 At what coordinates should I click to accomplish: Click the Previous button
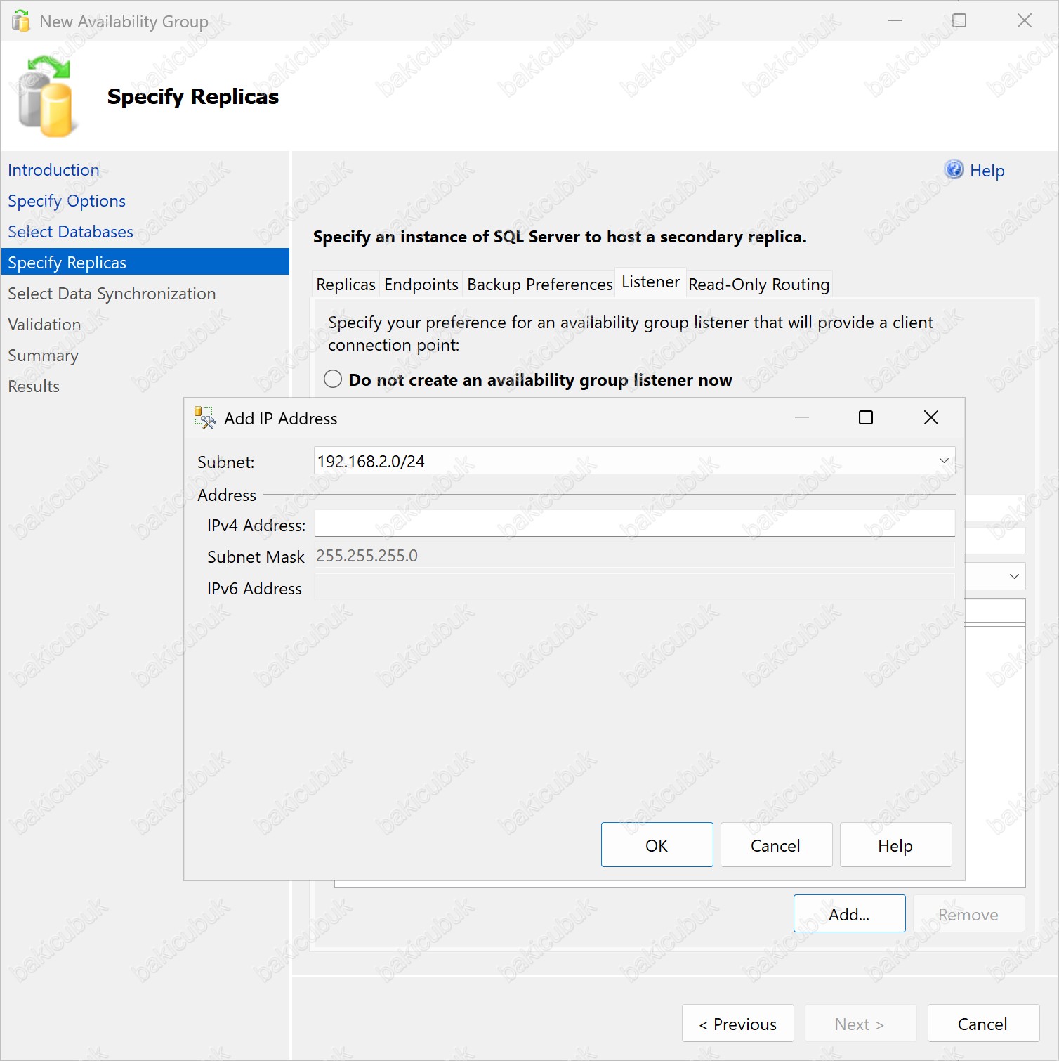[x=737, y=1024]
